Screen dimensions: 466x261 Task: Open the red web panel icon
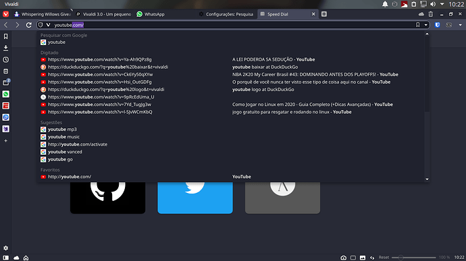[x=5, y=106]
